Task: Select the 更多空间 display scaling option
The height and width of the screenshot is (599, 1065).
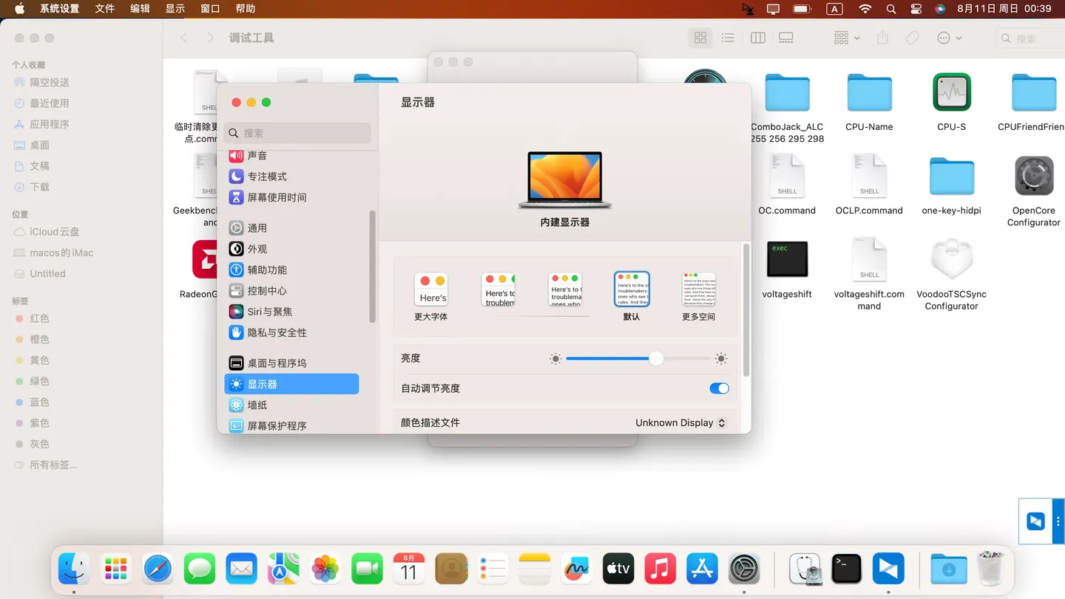Action: pos(697,290)
